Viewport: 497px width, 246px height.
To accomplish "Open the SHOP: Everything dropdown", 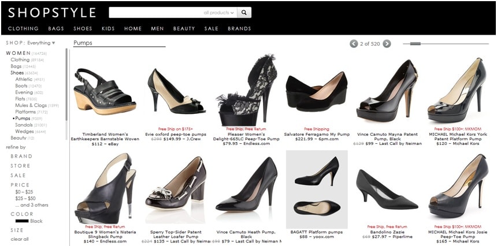I will [31, 43].
